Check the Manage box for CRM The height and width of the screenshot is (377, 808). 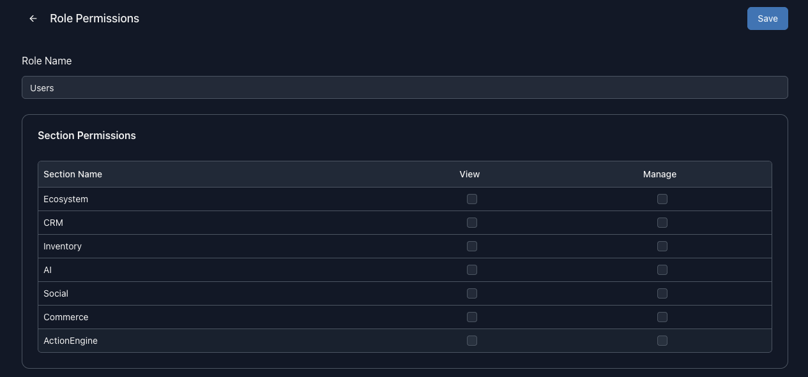tap(662, 223)
